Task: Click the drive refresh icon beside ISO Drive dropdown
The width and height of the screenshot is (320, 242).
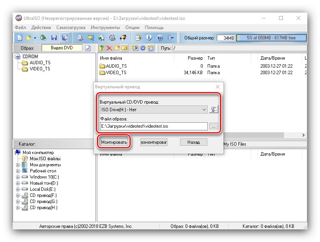Action: (213, 109)
